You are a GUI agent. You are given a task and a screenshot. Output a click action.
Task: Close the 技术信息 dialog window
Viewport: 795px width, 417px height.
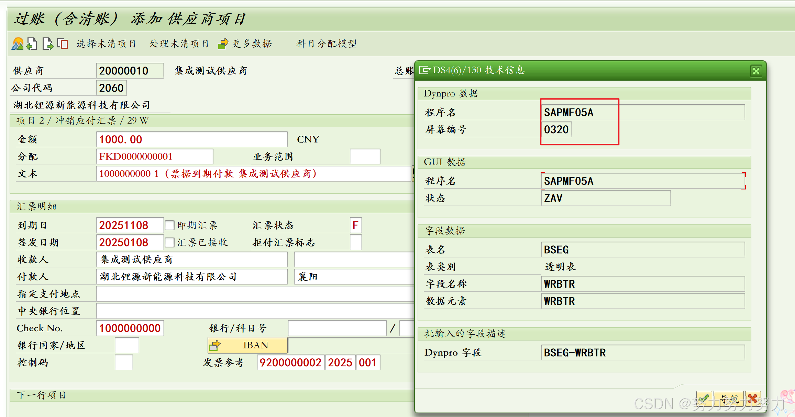[x=756, y=71]
